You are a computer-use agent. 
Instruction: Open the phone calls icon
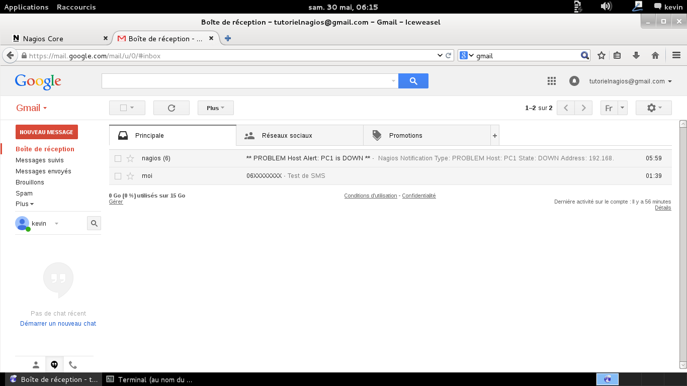tap(73, 365)
